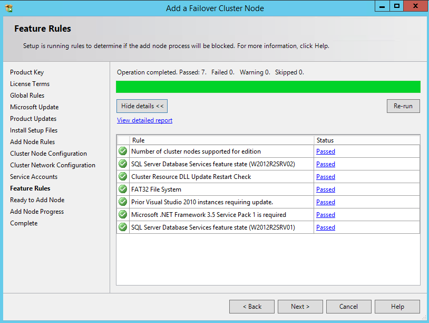
Task: Select the License Terms step
Action: [30, 84]
